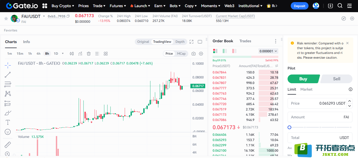Image resolution: width=358 pixels, height=158 pixels.
Task: Open the search magnifier in header
Action: coord(340,6)
